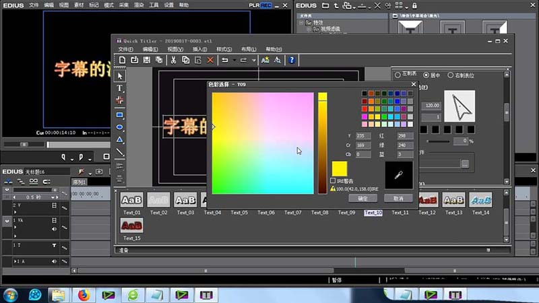Select the blue Triangle shape tool
This screenshot has height=303, width=539.
120,140
